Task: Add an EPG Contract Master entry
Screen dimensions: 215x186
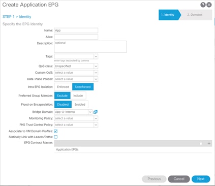Action: pyautogui.click(x=209, y=143)
